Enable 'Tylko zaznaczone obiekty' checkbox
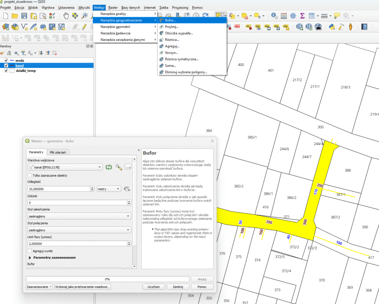Image resolution: width=379 pixels, height=304 pixels. click(x=30, y=176)
